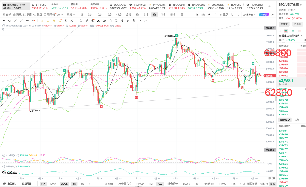Toggle the MA indicator
Viewport: 306px width, 187px height.
point(43,184)
